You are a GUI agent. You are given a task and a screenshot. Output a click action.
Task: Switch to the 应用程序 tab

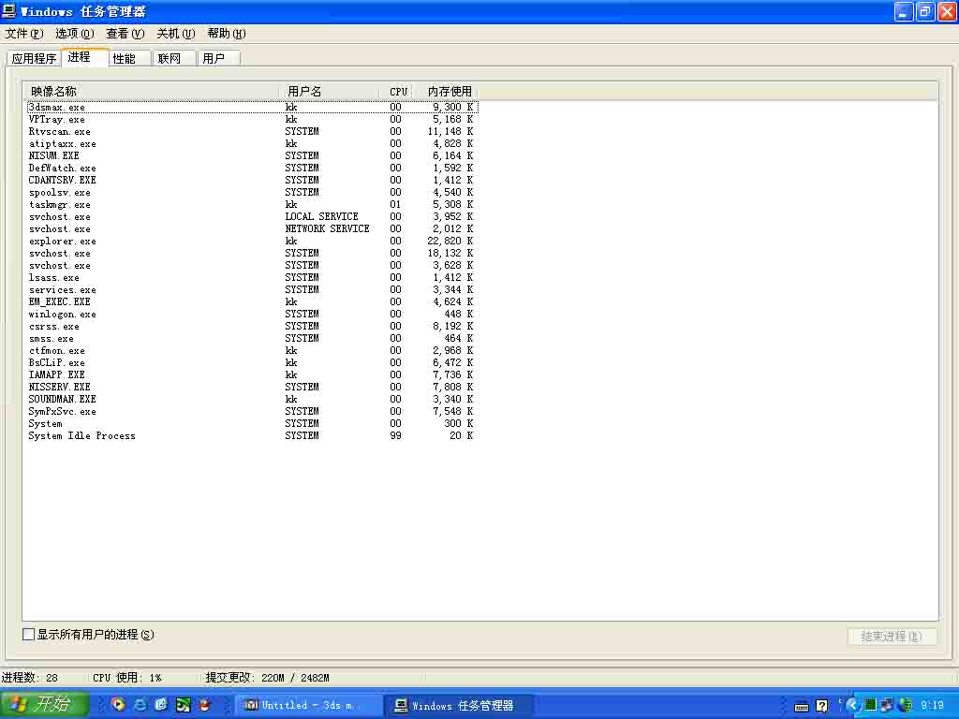[x=35, y=59]
